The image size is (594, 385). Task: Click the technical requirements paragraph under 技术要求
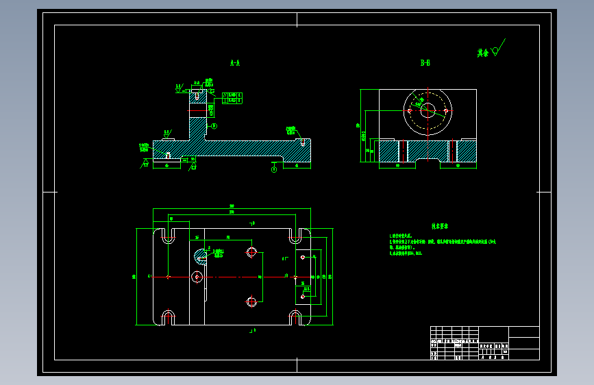click(x=443, y=245)
